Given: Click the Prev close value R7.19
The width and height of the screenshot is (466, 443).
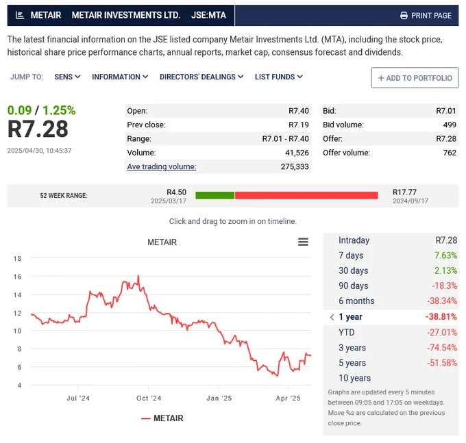Looking at the screenshot, I should click(299, 125).
